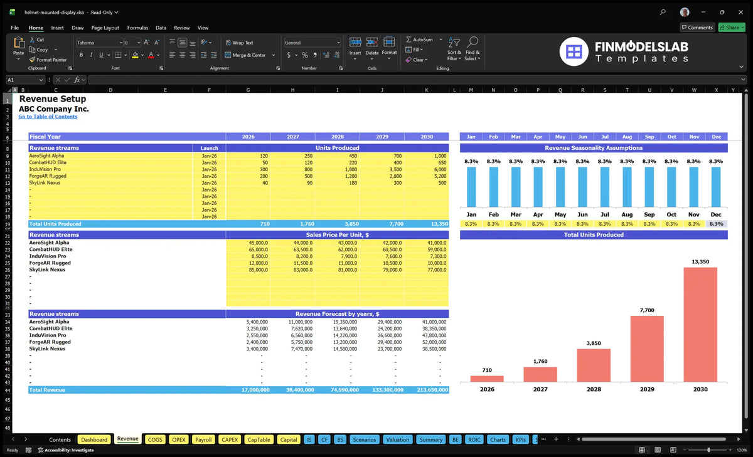Open the Name Box dropdown arrow

point(41,80)
